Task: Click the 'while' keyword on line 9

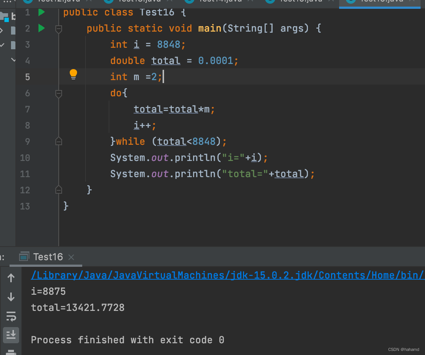Action: click(130, 141)
